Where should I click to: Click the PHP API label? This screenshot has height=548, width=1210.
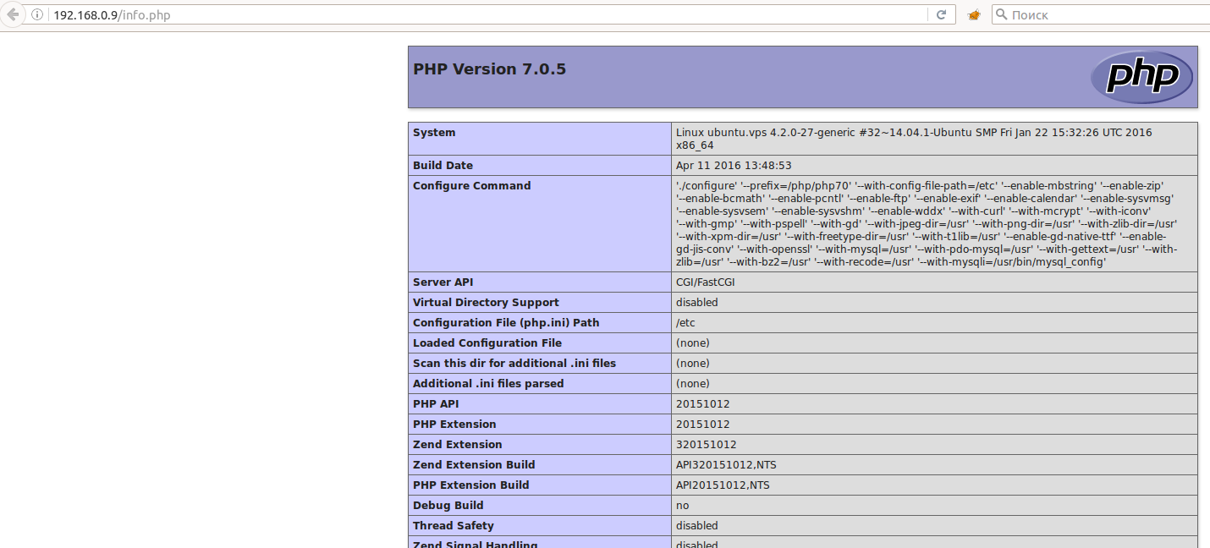coord(435,404)
